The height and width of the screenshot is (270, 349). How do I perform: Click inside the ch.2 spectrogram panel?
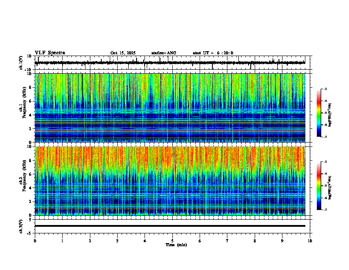point(170,181)
